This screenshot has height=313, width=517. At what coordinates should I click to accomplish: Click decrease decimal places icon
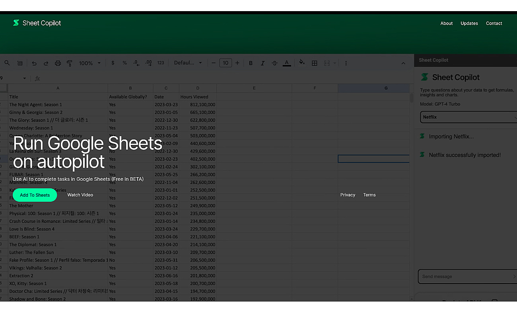pyautogui.click(x=136, y=63)
